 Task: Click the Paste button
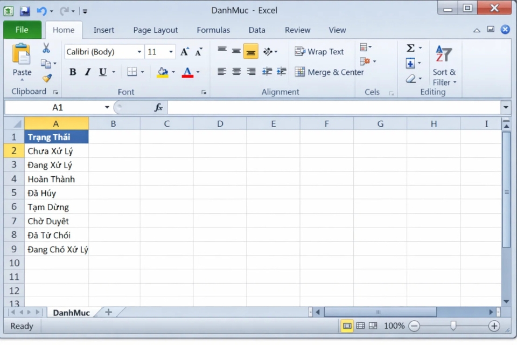click(x=22, y=59)
